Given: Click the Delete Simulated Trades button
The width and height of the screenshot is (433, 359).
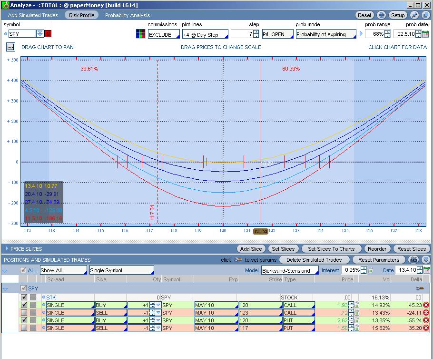Looking at the screenshot, I should point(314,260).
